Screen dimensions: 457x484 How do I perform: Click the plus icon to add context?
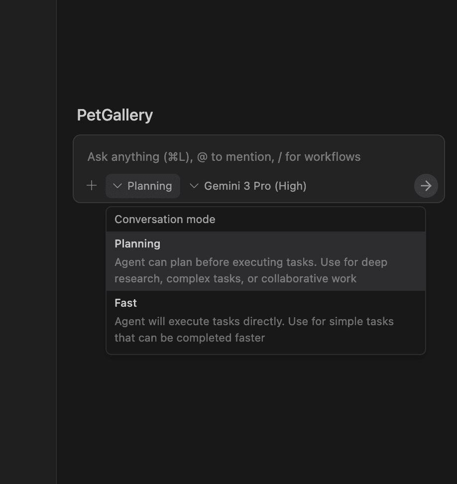click(92, 186)
